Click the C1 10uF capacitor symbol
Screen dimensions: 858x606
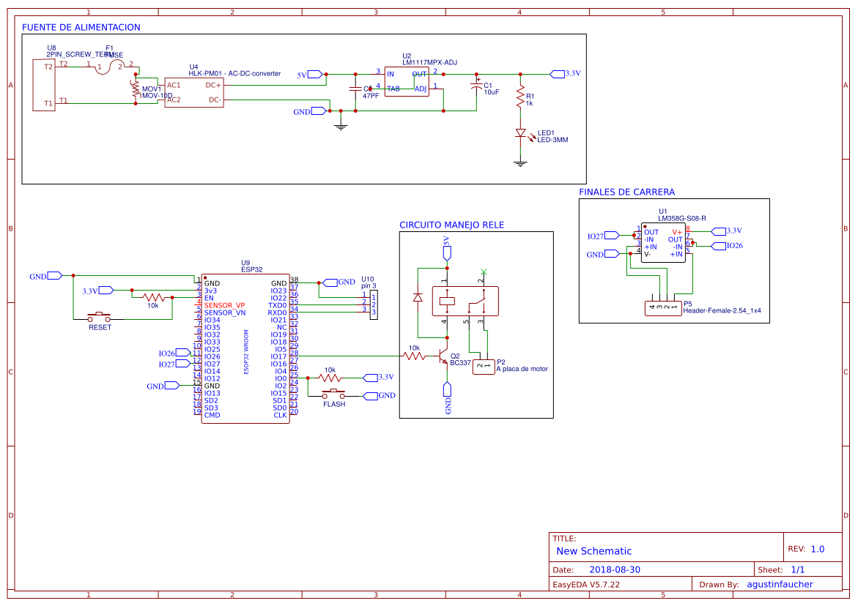(x=477, y=86)
